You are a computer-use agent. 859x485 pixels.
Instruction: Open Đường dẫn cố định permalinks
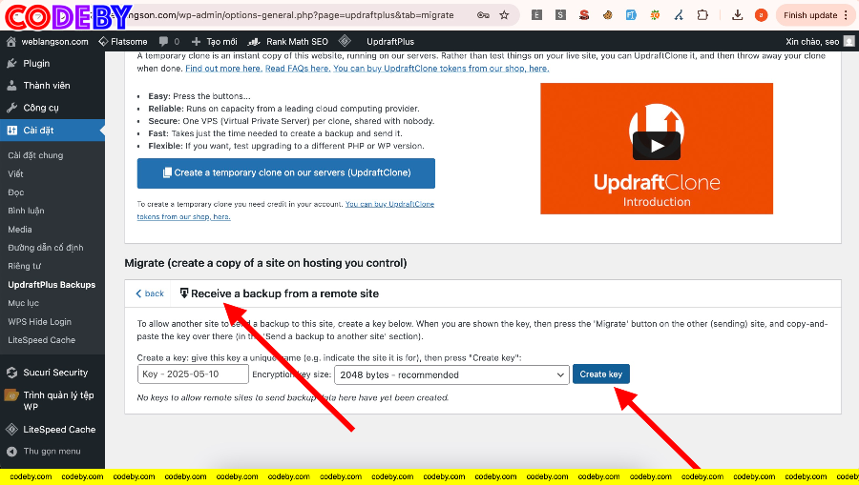(46, 248)
